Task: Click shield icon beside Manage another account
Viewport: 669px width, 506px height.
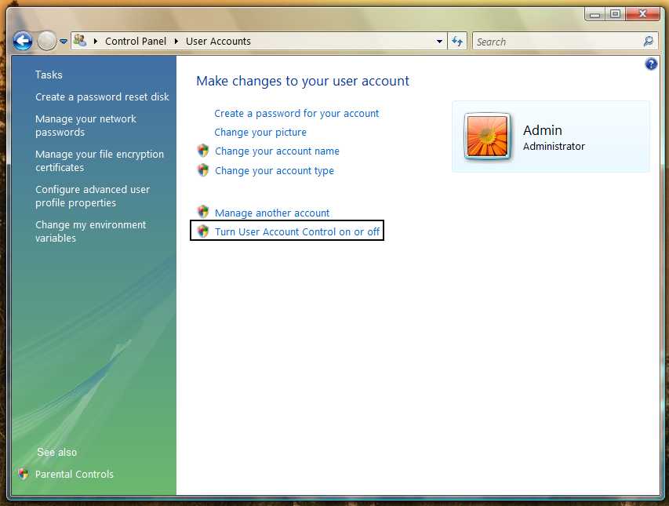Action: 203,212
